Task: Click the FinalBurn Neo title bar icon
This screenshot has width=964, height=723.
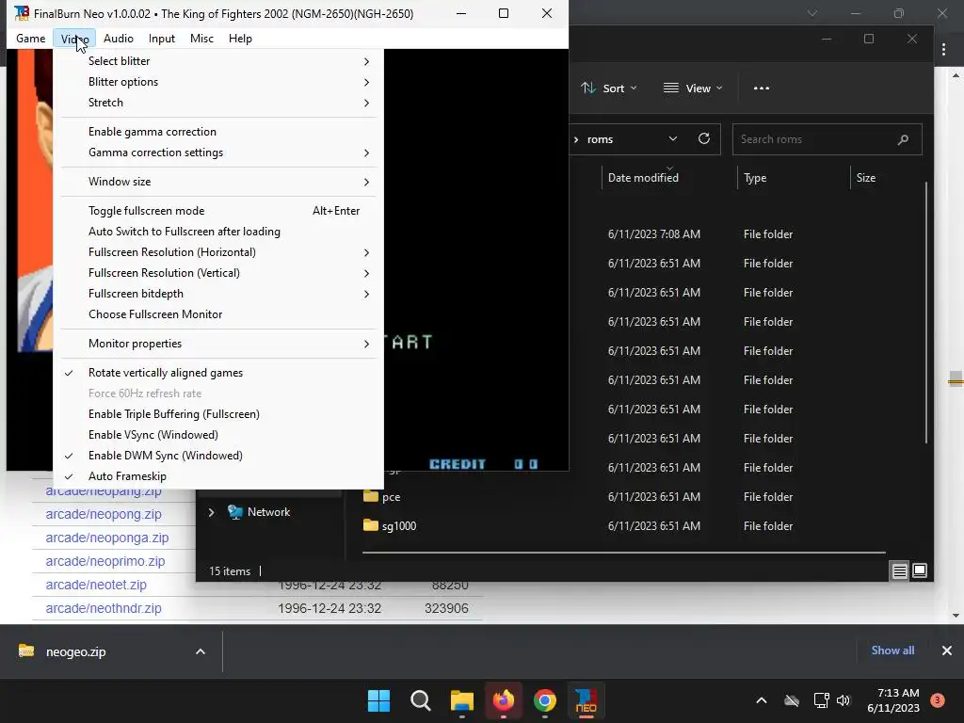Action: click(22, 13)
